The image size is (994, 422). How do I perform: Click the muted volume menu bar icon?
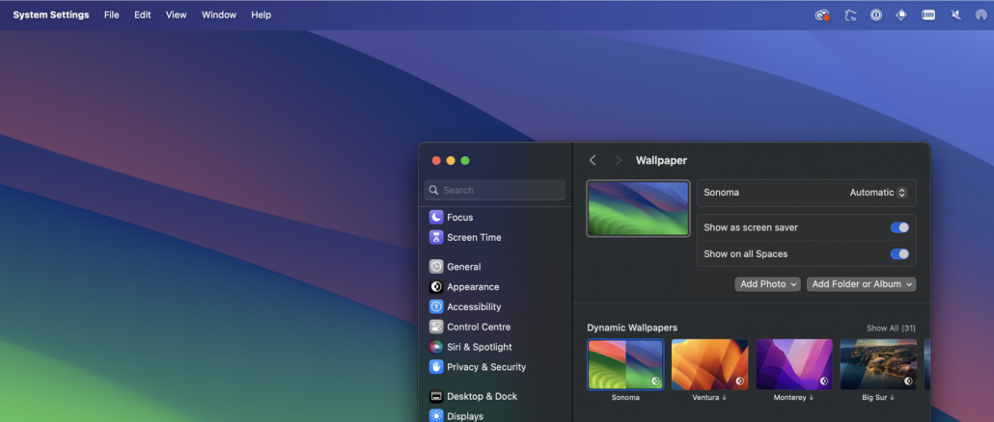(956, 15)
